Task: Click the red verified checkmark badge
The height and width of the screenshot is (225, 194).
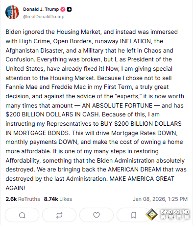Action: [x=63, y=9]
